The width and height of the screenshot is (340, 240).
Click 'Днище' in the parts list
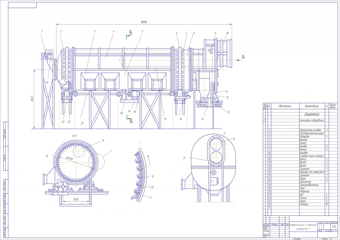303,143
